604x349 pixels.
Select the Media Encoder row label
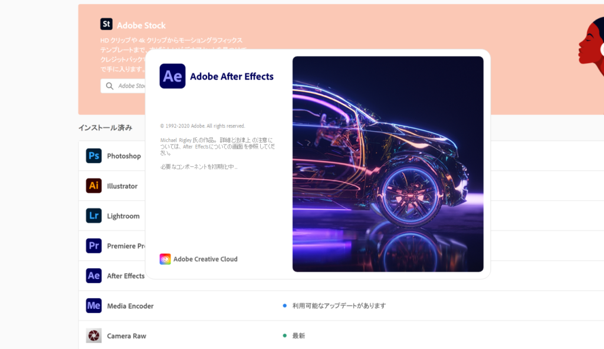[x=130, y=306]
